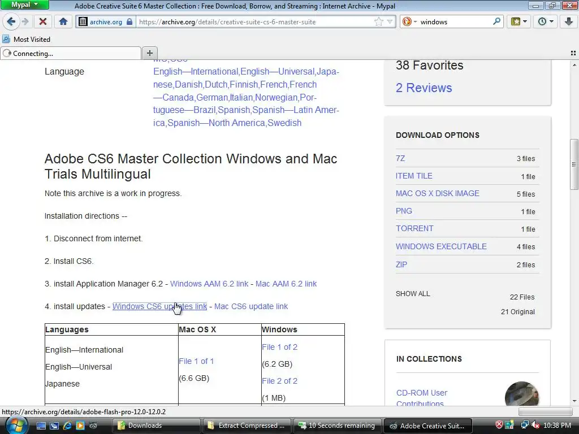
Task: Open the Spanish—North America language link
Action: point(217,123)
